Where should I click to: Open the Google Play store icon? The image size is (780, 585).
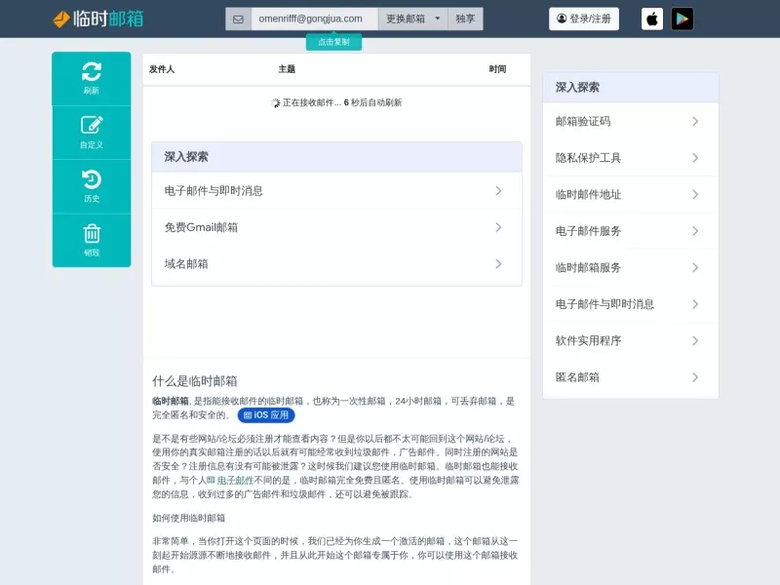(x=682, y=19)
